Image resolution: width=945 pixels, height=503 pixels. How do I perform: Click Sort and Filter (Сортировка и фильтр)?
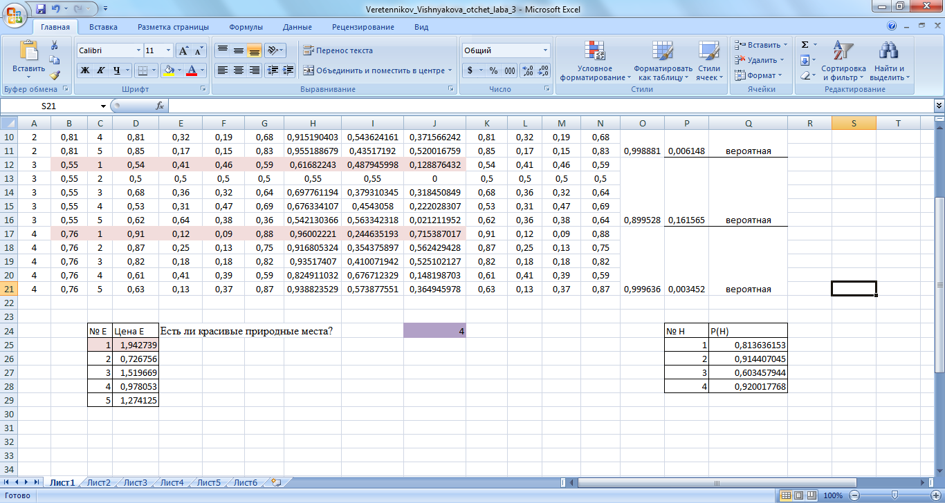click(x=843, y=61)
